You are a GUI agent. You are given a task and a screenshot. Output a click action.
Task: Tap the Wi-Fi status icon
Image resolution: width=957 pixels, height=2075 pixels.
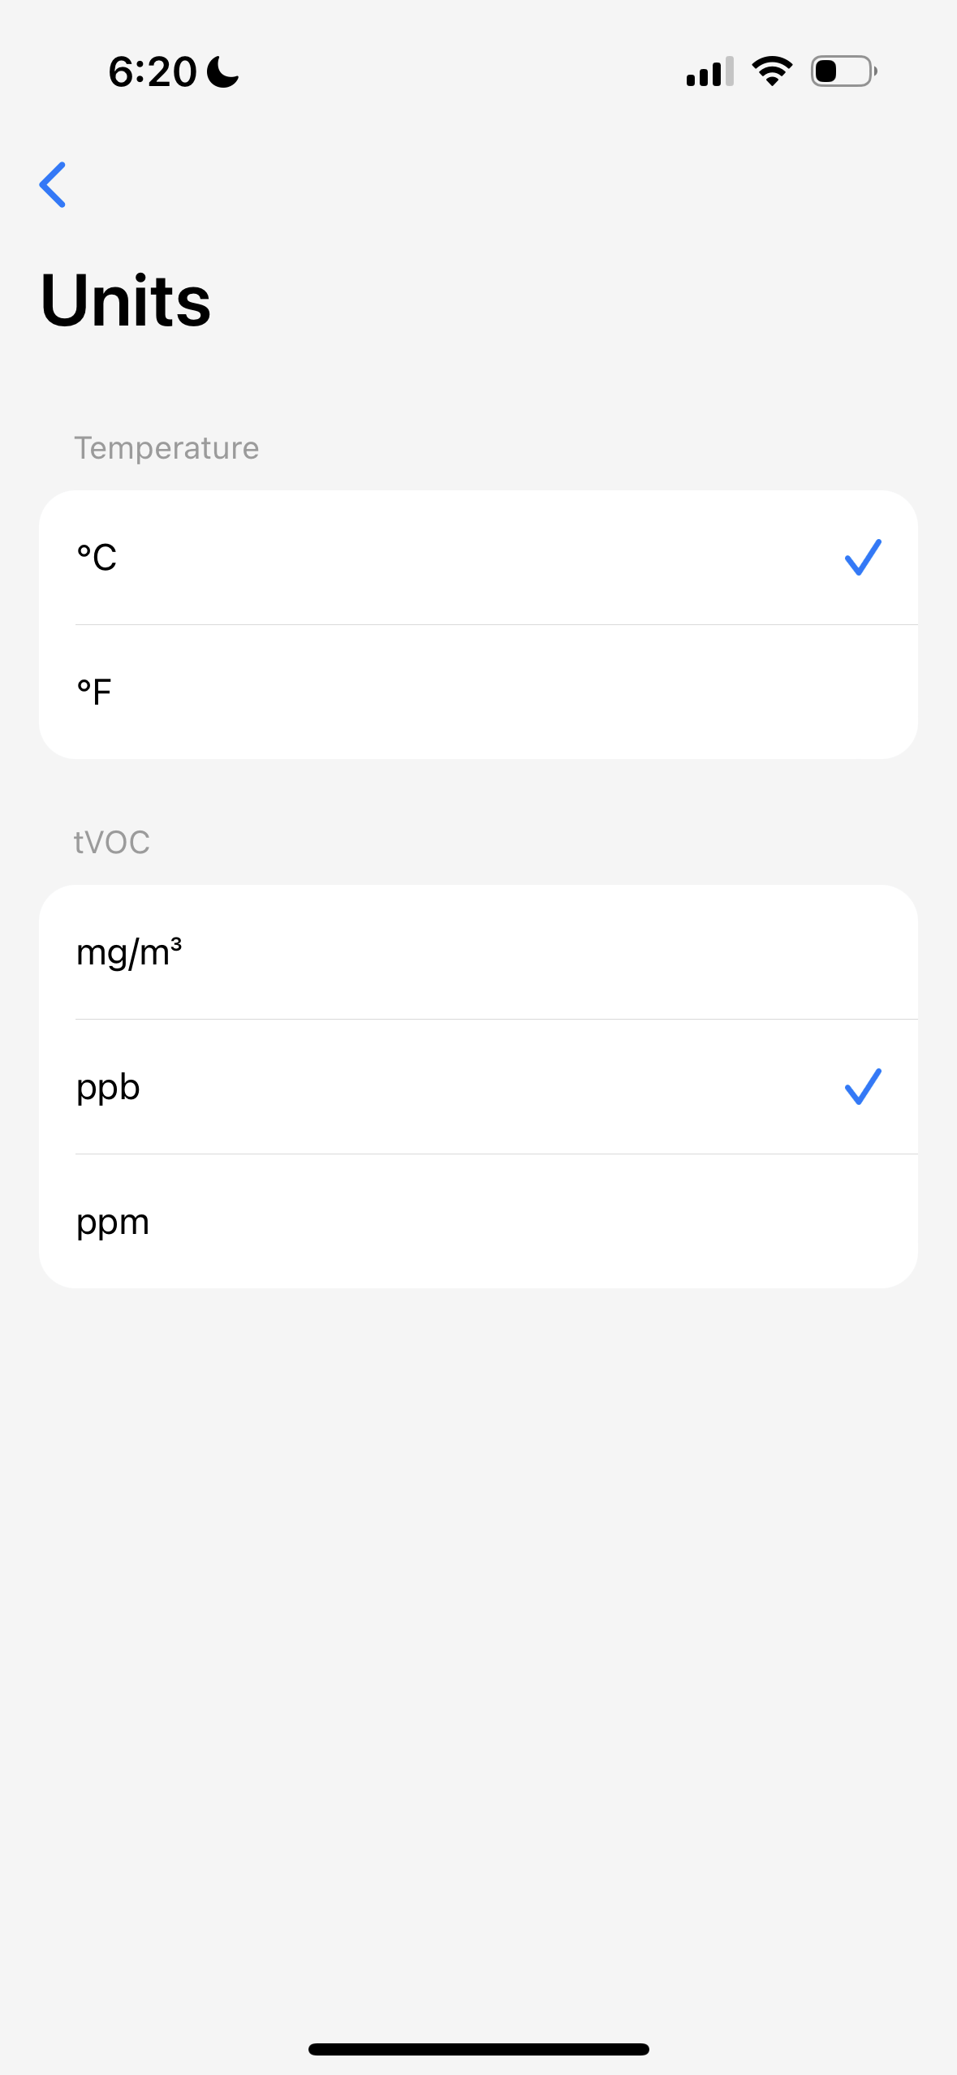(x=772, y=71)
